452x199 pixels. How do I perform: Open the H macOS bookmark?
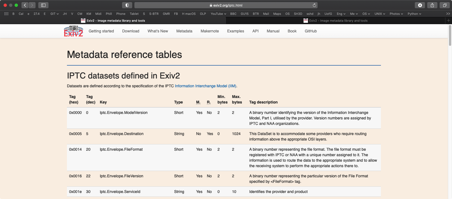(x=189, y=14)
